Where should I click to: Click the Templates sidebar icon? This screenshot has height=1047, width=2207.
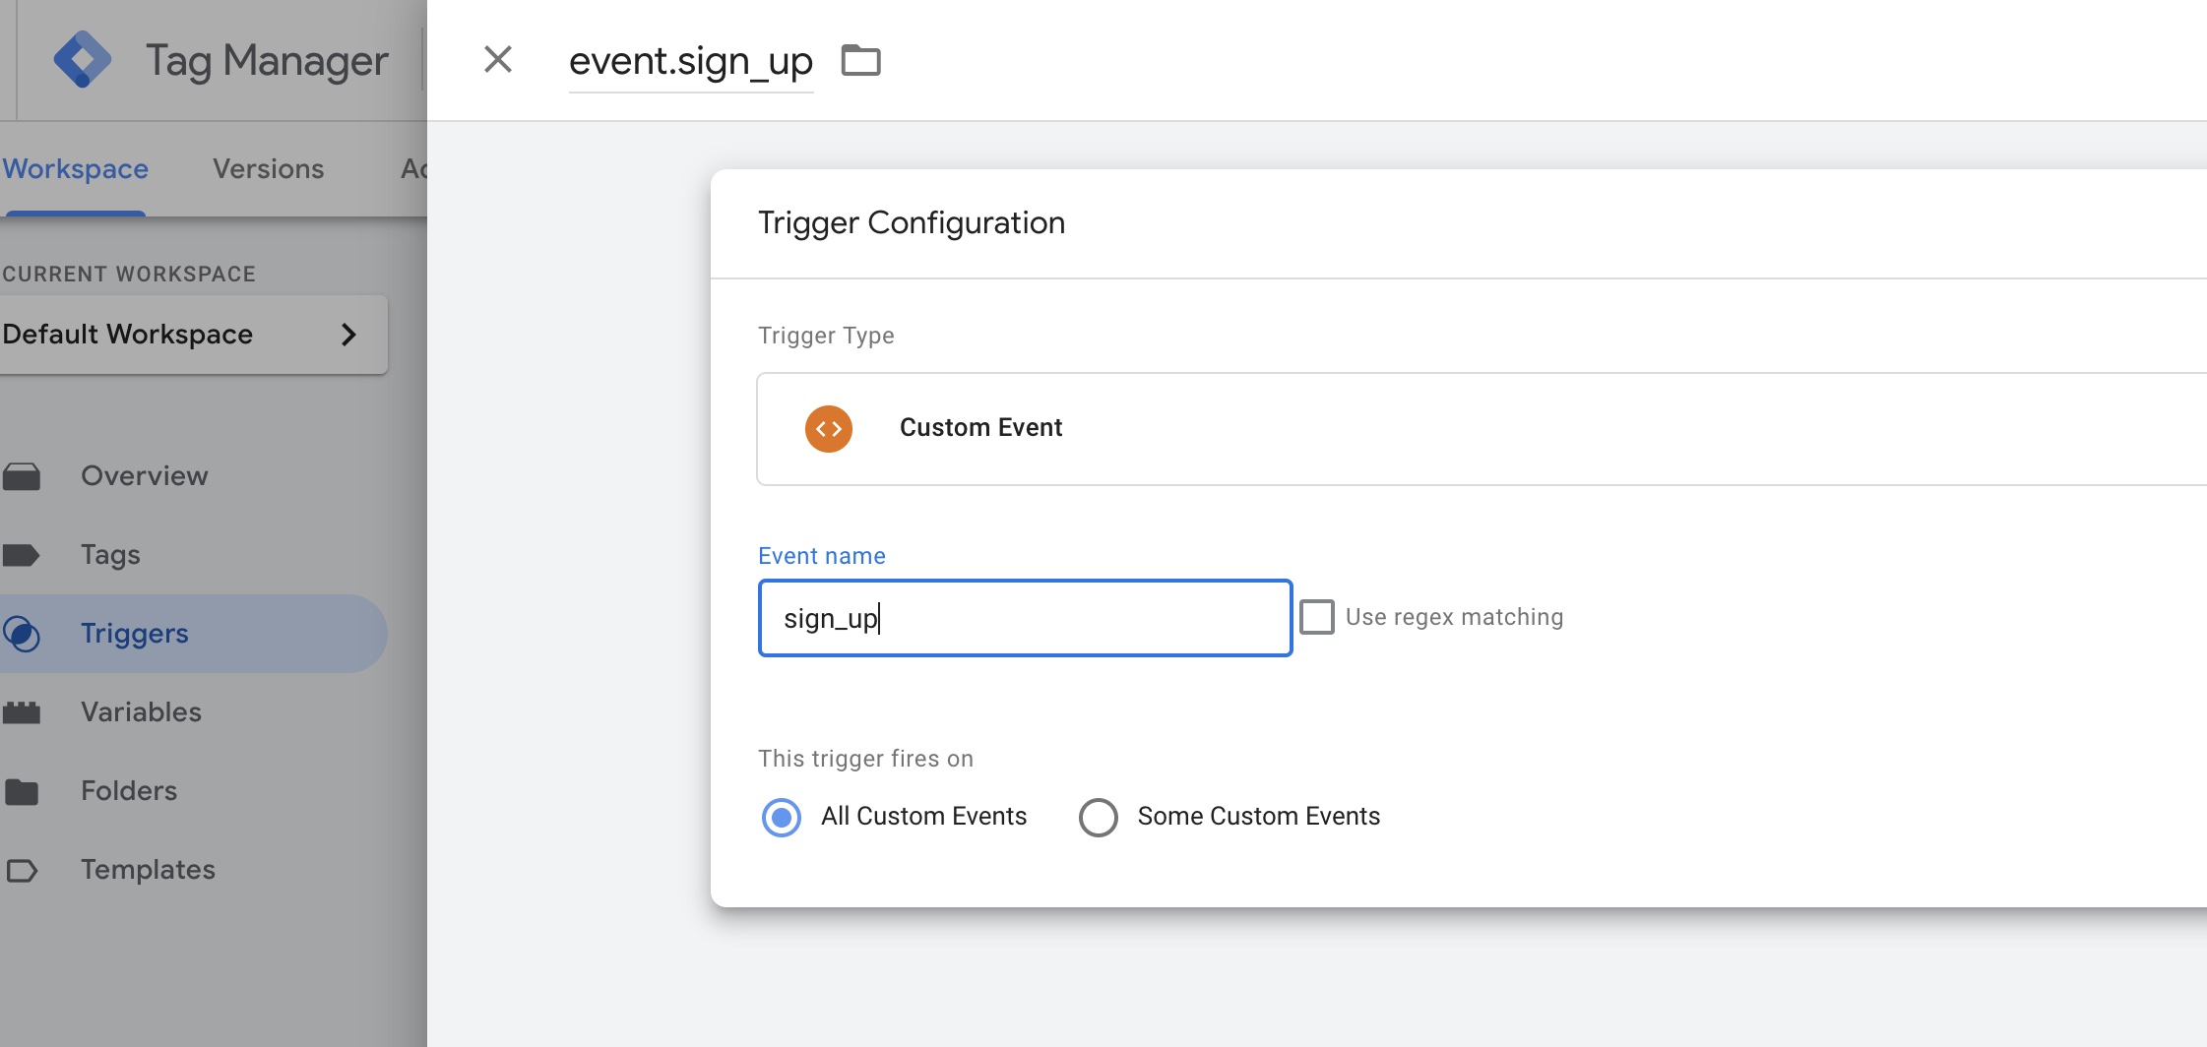(x=22, y=870)
